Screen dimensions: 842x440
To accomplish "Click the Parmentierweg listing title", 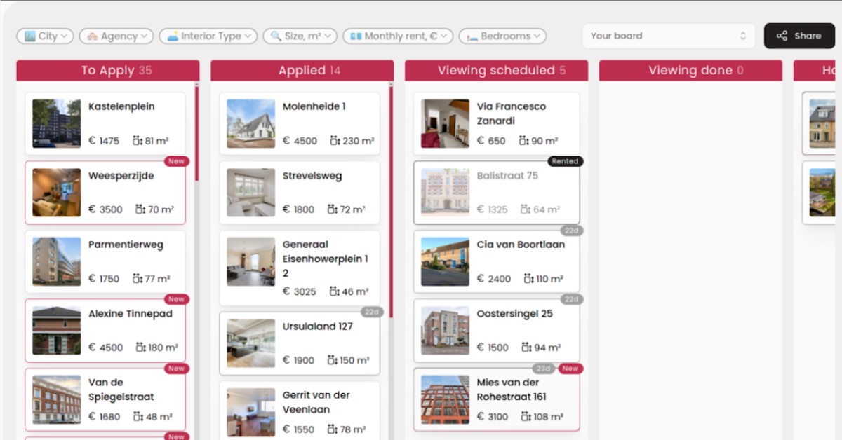I will click(126, 245).
